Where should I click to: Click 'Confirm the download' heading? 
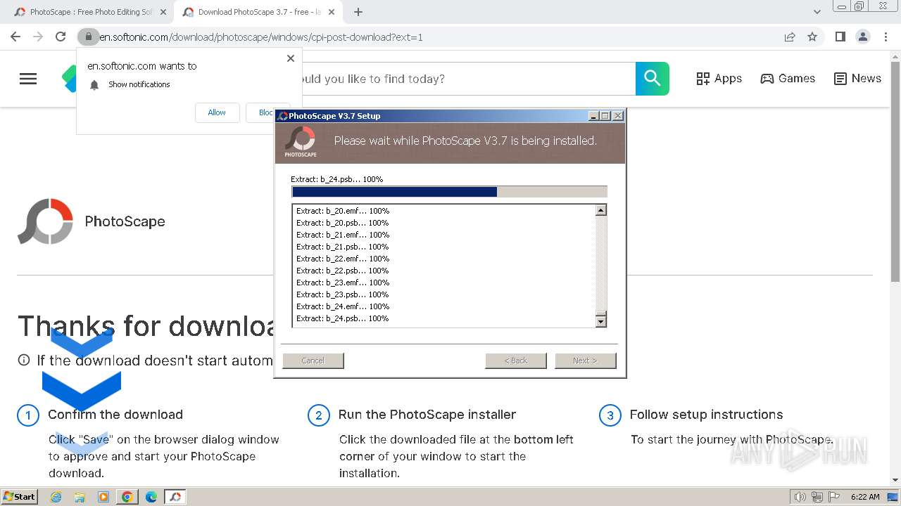point(115,415)
